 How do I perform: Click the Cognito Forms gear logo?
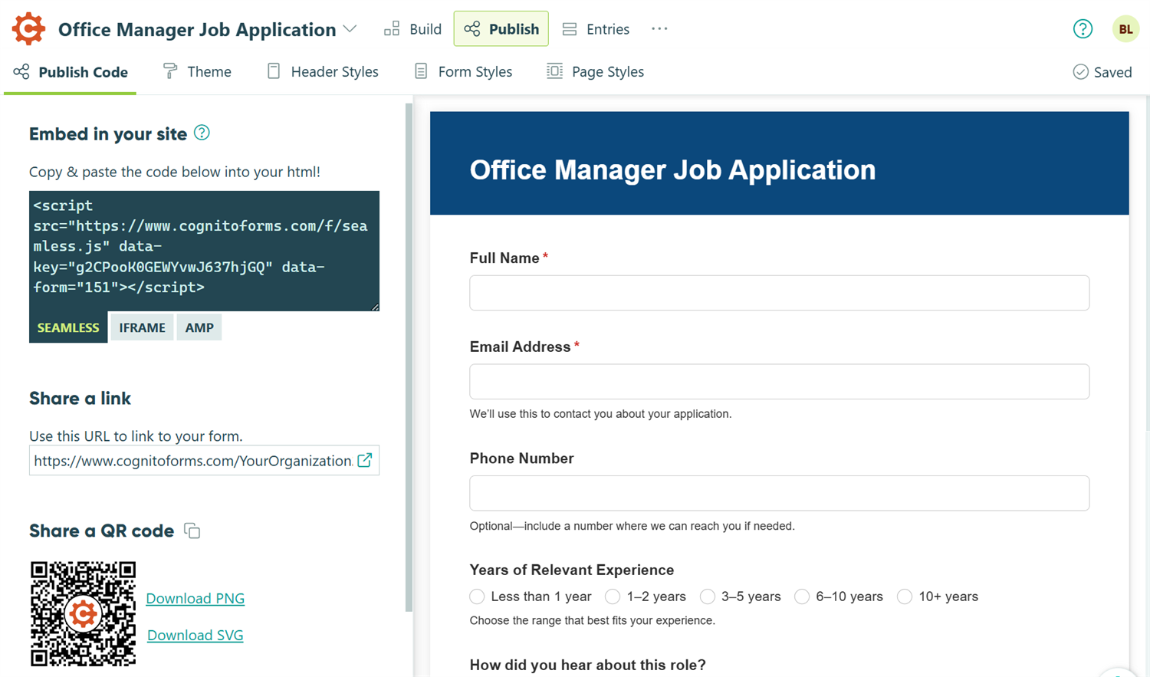pos(28,29)
